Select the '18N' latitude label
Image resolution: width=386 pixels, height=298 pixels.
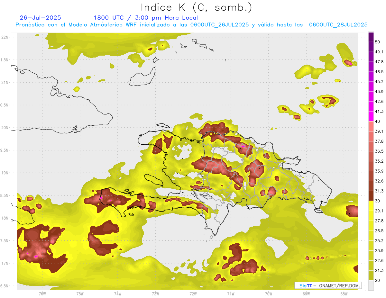[5, 218]
